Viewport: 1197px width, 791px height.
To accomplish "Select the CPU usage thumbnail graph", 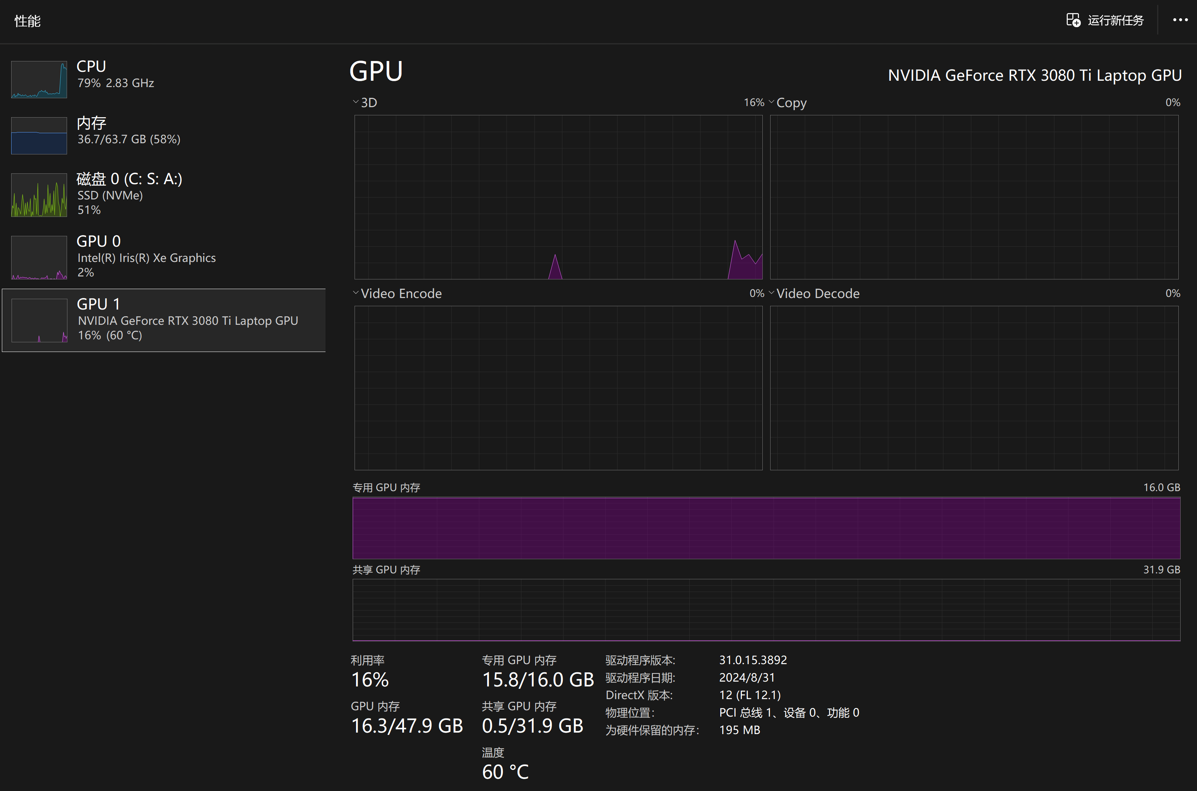I will [x=39, y=80].
